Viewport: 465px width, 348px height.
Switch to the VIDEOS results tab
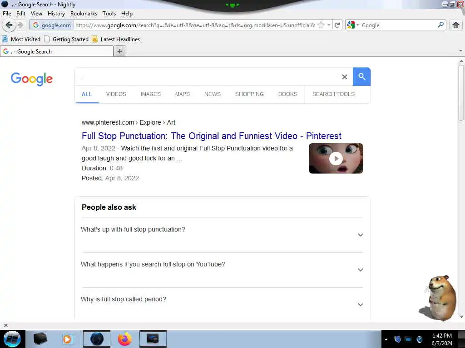pyautogui.click(x=116, y=94)
